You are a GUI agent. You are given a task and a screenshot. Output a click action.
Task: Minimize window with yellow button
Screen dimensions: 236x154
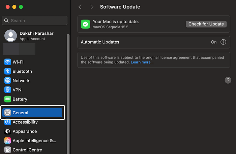coord(14,7)
